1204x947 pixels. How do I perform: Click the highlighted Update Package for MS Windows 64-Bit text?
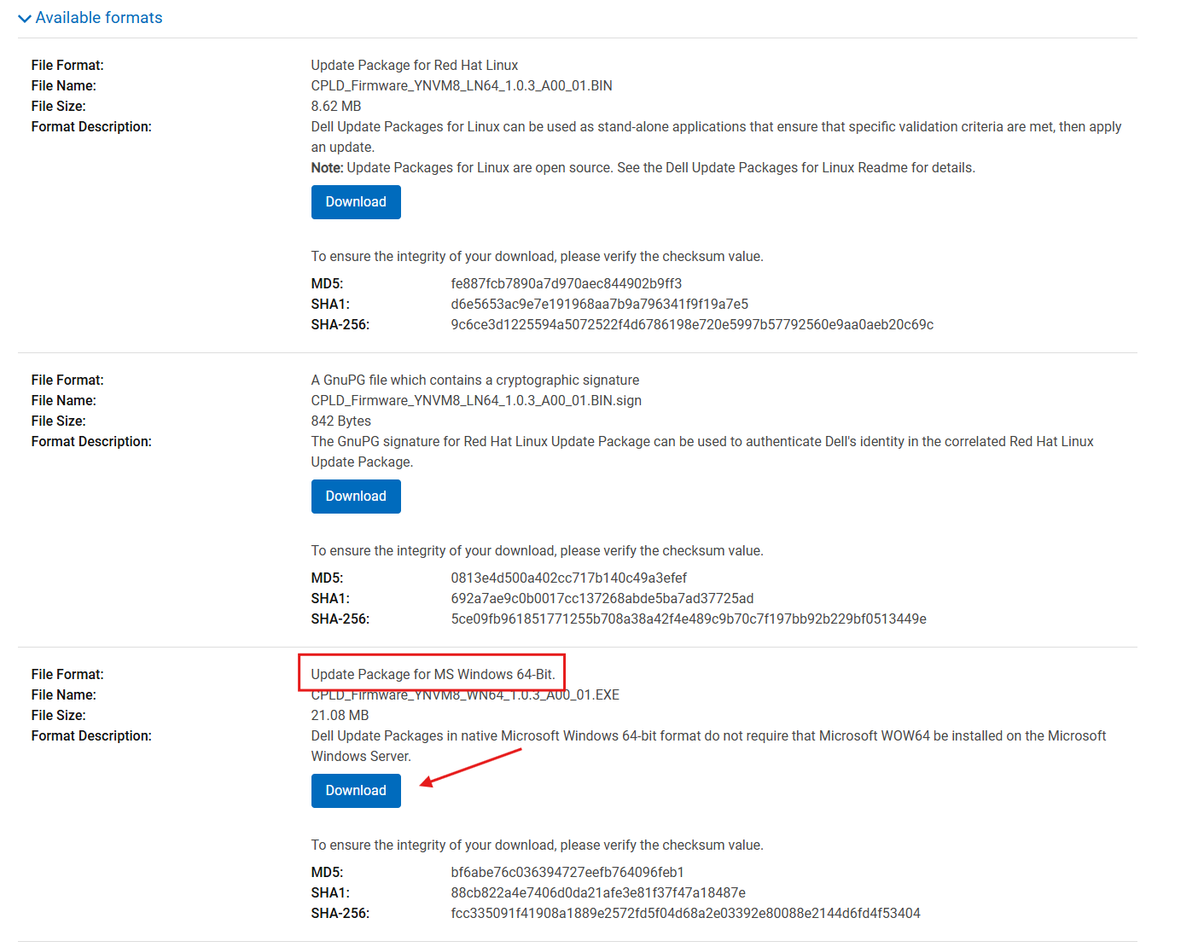click(x=435, y=674)
